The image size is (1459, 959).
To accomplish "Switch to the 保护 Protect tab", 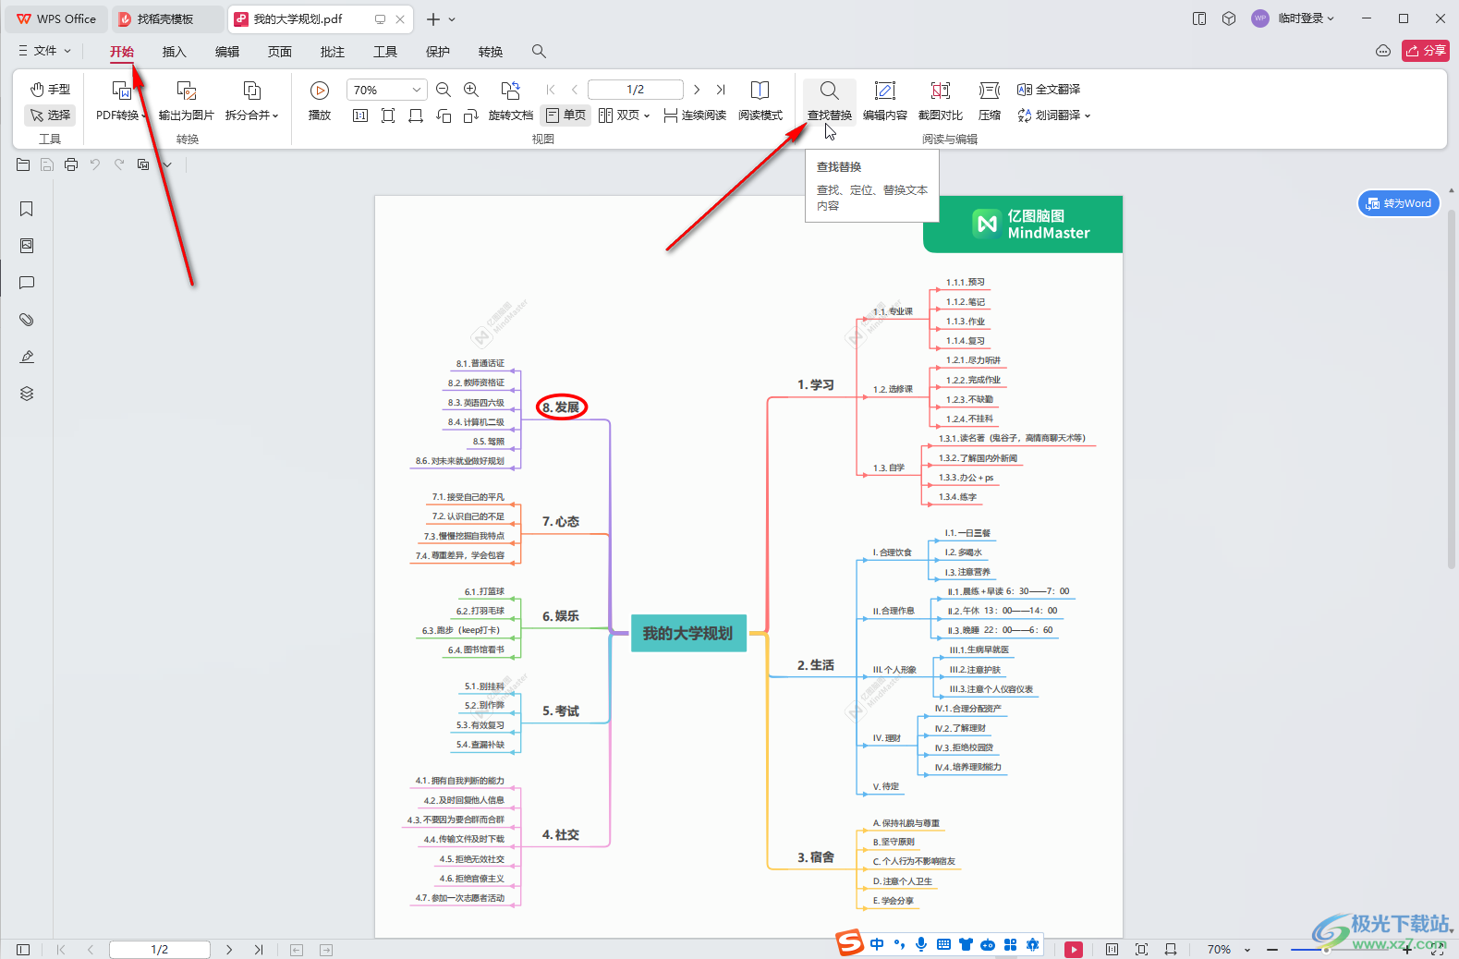I will click(437, 52).
